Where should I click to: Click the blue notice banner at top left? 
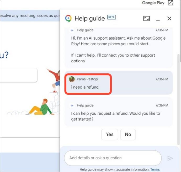(x=30, y=15)
